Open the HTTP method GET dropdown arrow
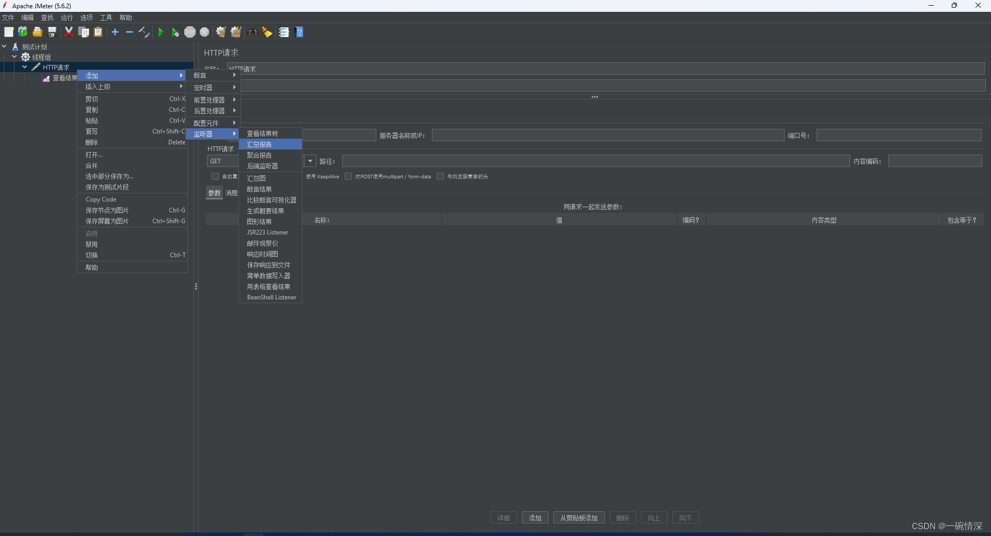Viewport: 991px width, 536px height. 310,161
